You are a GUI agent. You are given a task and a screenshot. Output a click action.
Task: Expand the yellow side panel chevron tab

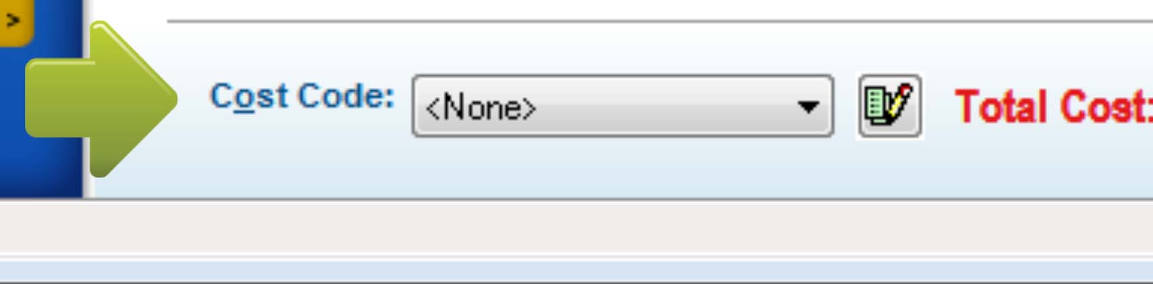click(15, 22)
